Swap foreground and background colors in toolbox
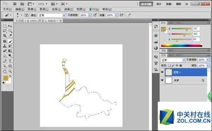Image resolution: width=212 pixels, height=131 pixels. point(10,76)
